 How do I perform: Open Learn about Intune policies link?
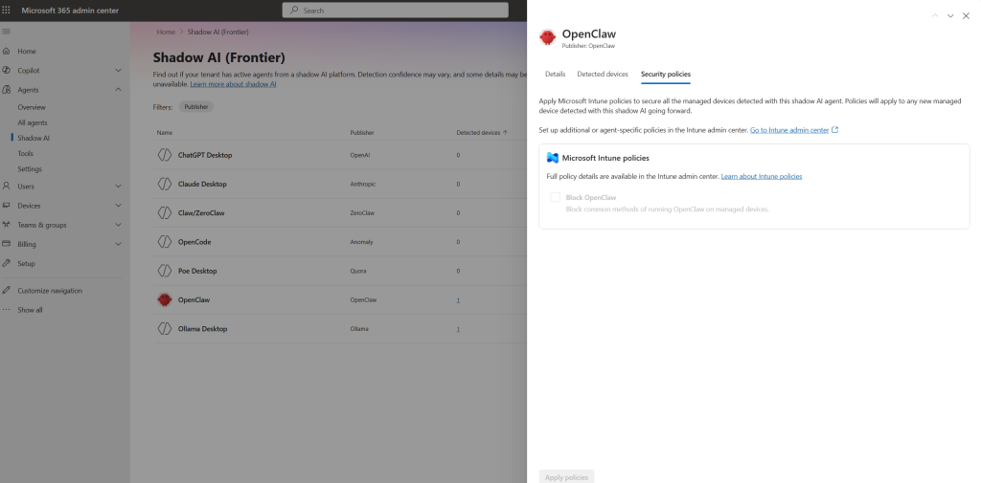pos(762,176)
